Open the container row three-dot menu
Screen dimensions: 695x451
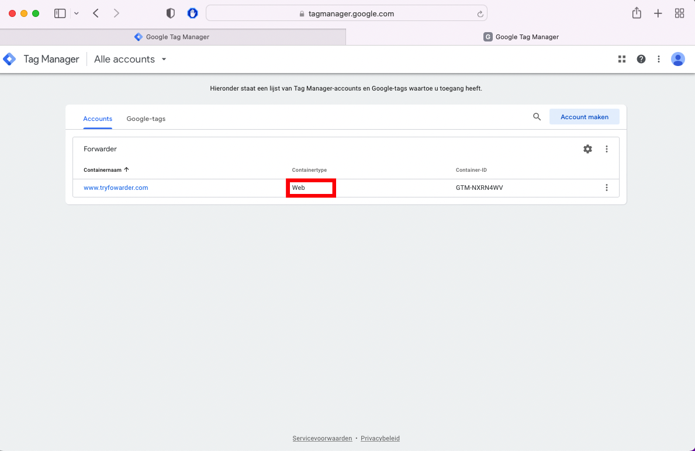pos(607,188)
